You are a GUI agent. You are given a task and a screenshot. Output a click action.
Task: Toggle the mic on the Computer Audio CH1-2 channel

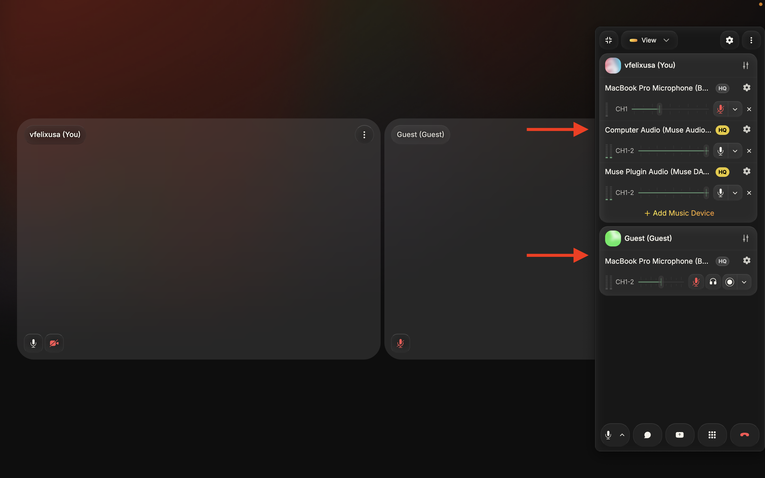click(721, 151)
